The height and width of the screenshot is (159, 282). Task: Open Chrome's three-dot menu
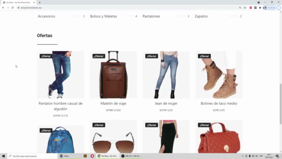point(279,8)
